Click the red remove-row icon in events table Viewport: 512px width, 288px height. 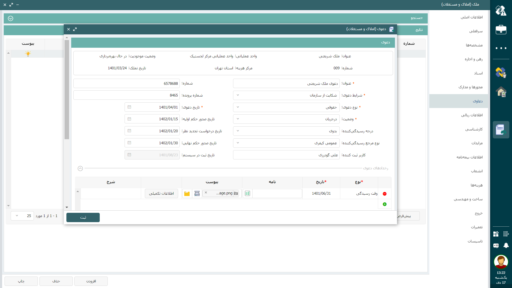(385, 194)
